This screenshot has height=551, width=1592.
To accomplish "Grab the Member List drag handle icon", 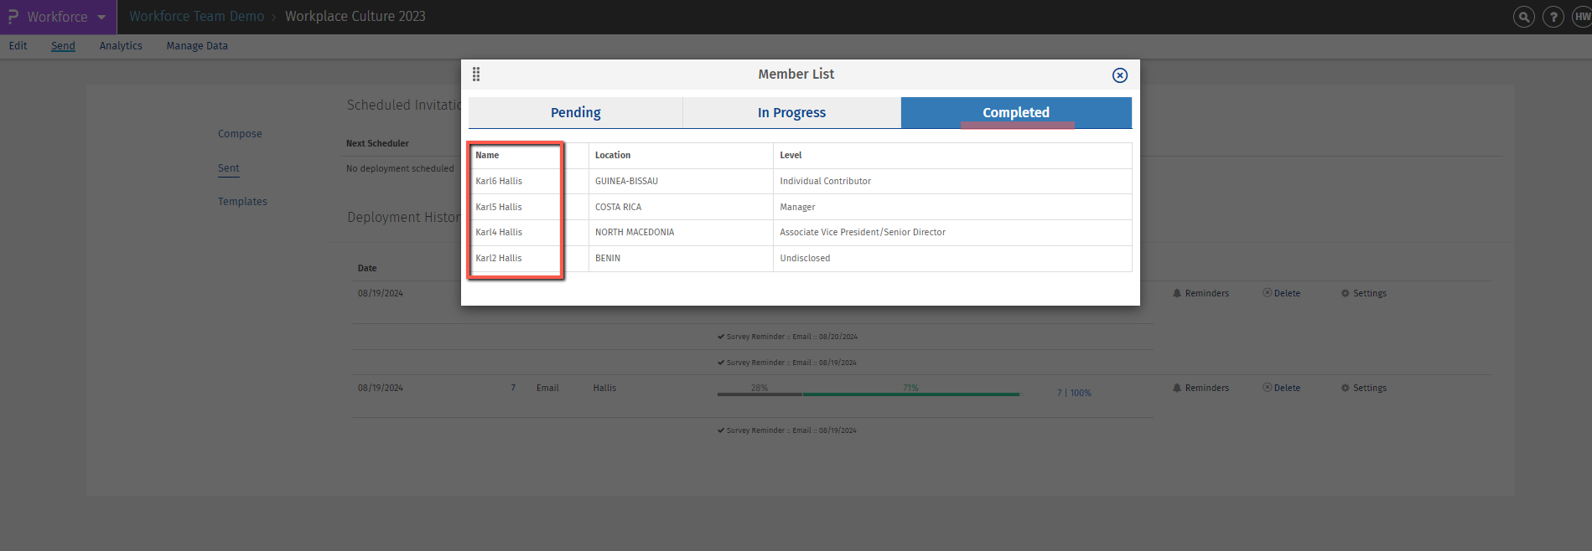I will (x=476, y=75).
